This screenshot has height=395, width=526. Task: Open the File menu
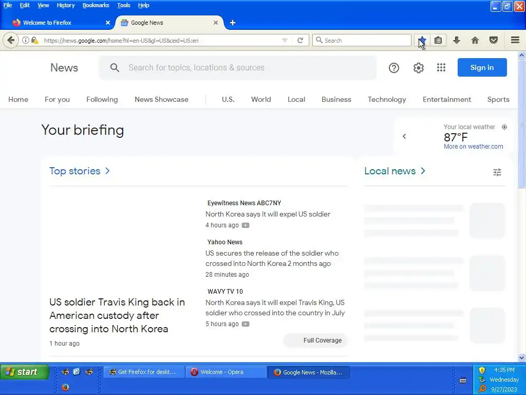coord(8,5)
